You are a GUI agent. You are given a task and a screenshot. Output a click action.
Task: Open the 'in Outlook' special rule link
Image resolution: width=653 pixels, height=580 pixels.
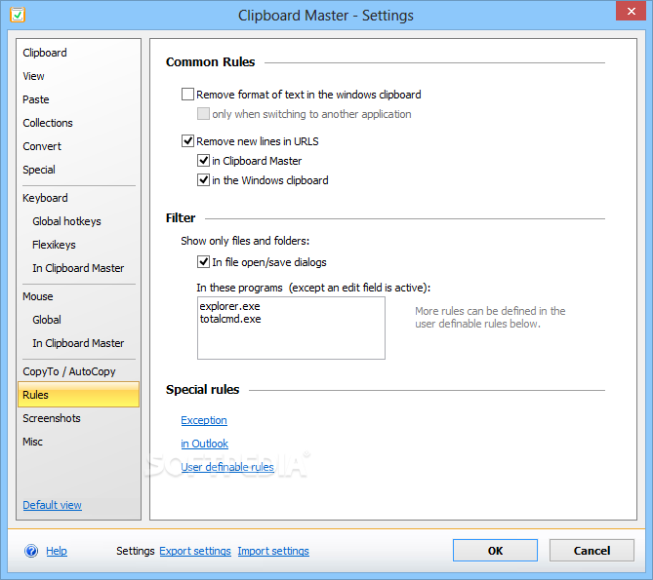click(204, 444)
